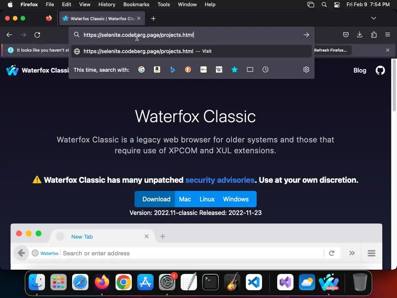This screenshot has width=397, height=298.
Task: Open Terminal from the Dock
Action: click(211, 282)
